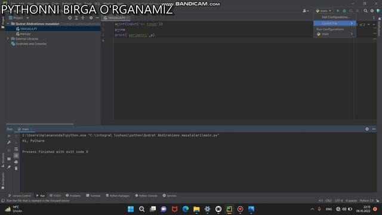
Task: Go to previous highlighted error arrow
Action: click(369, 24)
